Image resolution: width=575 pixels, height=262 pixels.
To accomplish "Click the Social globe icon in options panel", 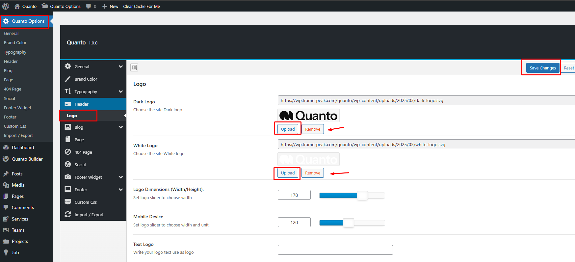I will coord(68,164).
